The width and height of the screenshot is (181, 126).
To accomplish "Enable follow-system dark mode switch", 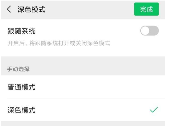I will coord(149,31).
